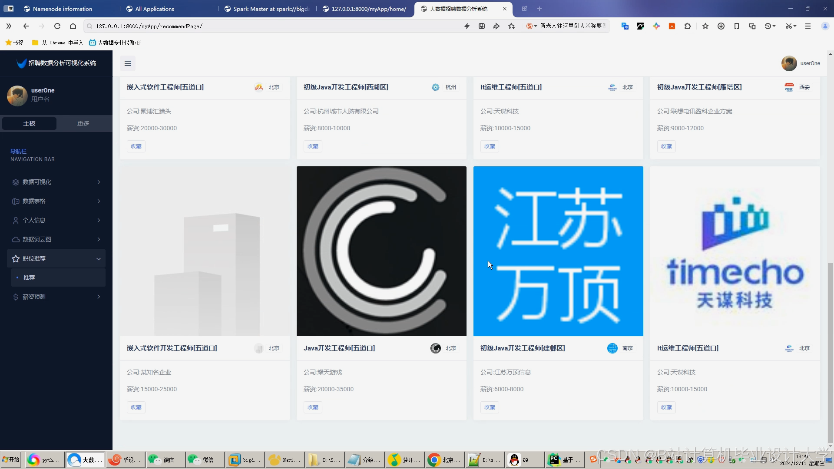
Task: Switch to the Spark Master browser tab
Action: click(x=267, y=9)
